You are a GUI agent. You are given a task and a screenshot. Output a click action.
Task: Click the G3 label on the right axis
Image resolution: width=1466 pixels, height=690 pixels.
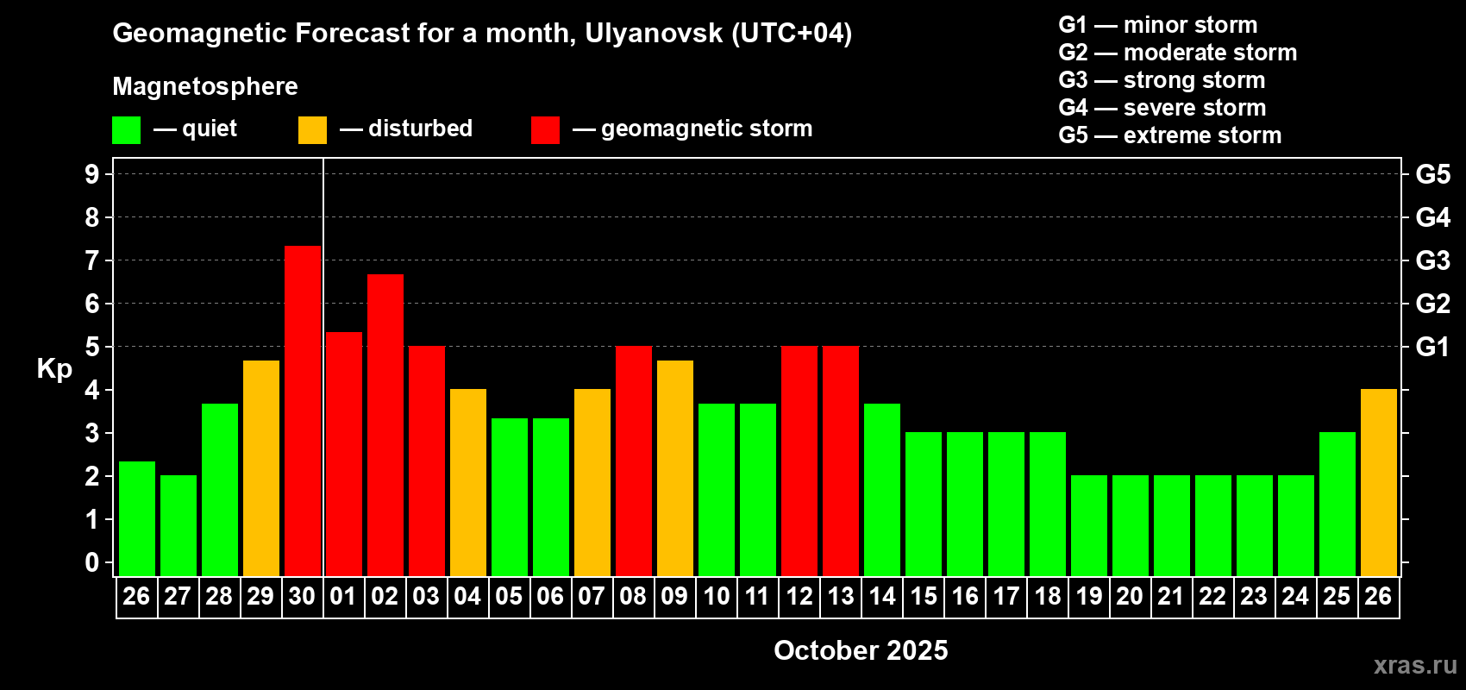(1432, 260)
